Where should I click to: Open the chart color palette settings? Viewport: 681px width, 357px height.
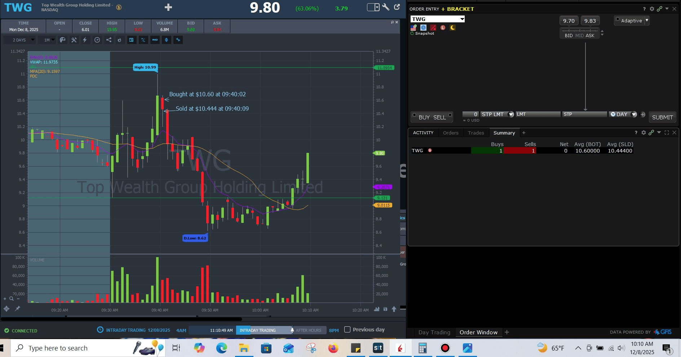click(x=63, y=40)
